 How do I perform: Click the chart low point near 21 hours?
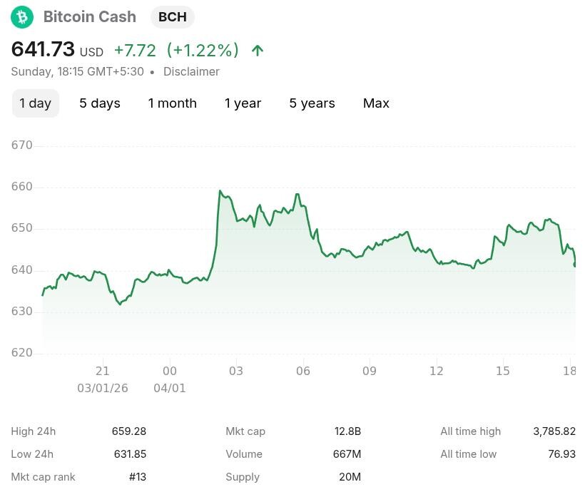click(120, 304)
